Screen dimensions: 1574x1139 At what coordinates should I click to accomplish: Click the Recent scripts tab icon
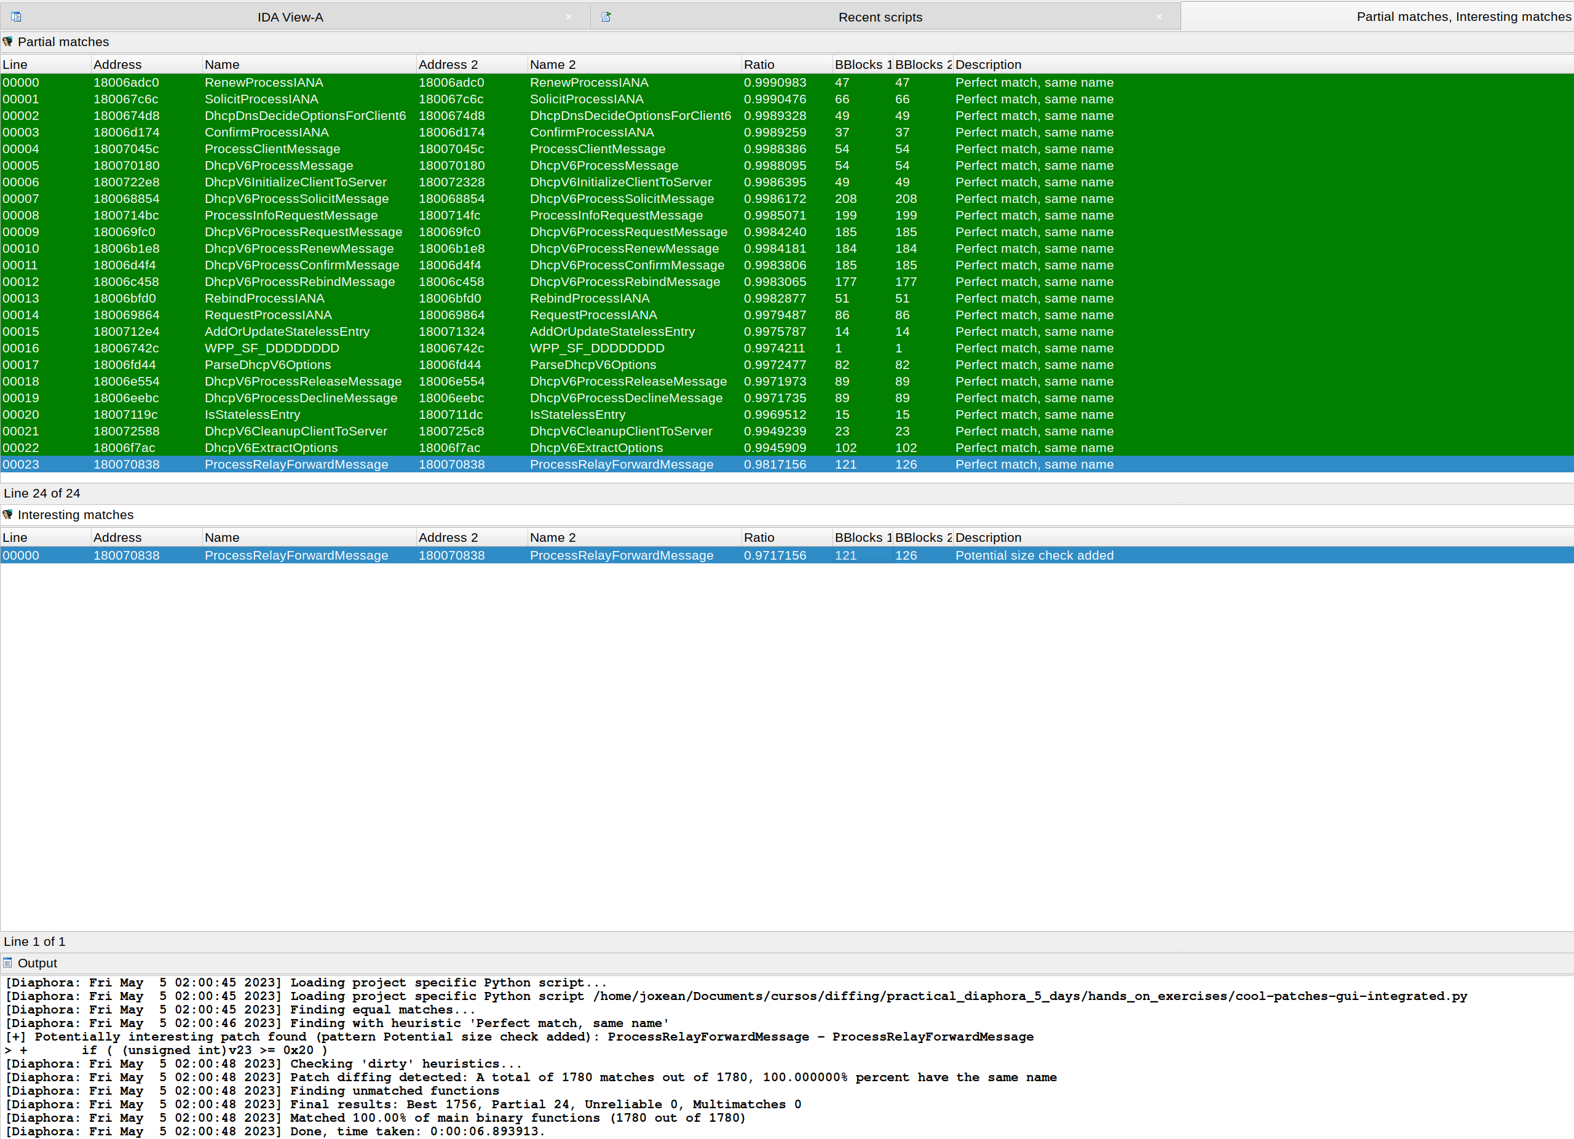click(x=606, y=17)
